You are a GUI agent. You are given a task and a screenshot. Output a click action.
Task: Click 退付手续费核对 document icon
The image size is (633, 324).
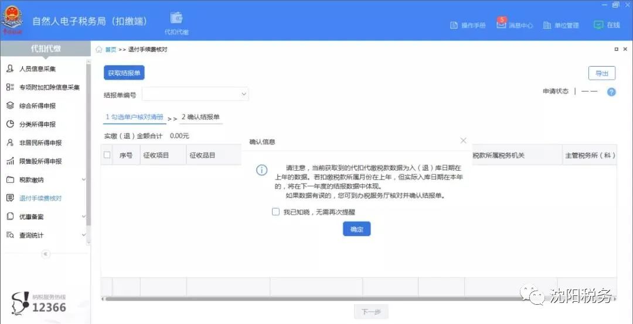(x=10, y=198)
